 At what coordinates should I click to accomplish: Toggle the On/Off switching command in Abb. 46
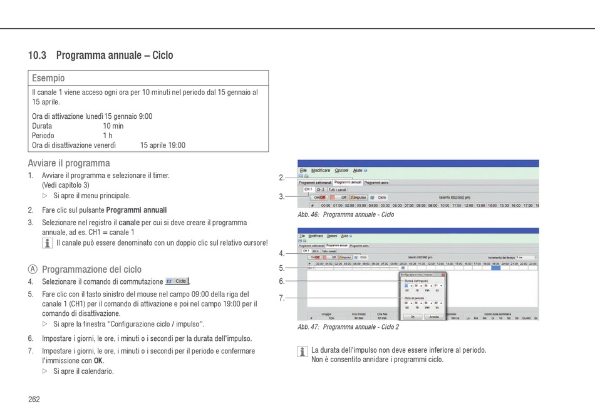(319, 198)
